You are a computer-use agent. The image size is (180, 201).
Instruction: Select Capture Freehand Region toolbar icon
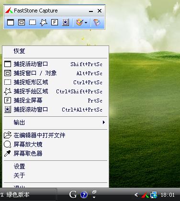44,22
